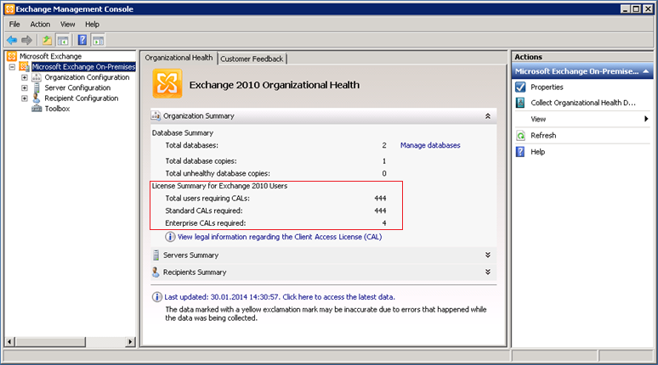Click the Servers Summary section icon
658x365 pixels.
156,255
